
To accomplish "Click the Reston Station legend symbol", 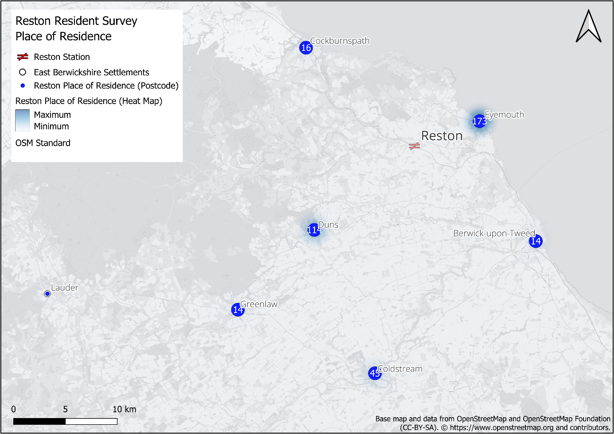I will [23, 57].
